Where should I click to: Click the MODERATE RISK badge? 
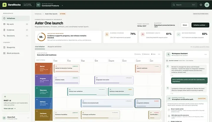[x=202, y=99]
